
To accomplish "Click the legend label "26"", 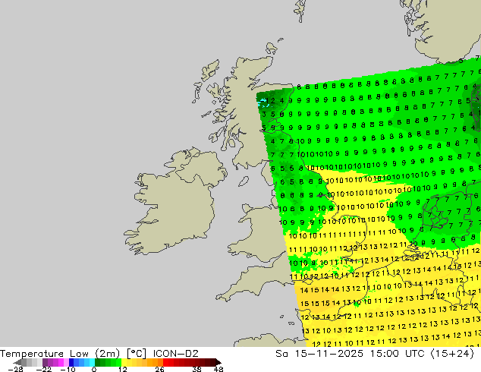I will click(159, 369).
